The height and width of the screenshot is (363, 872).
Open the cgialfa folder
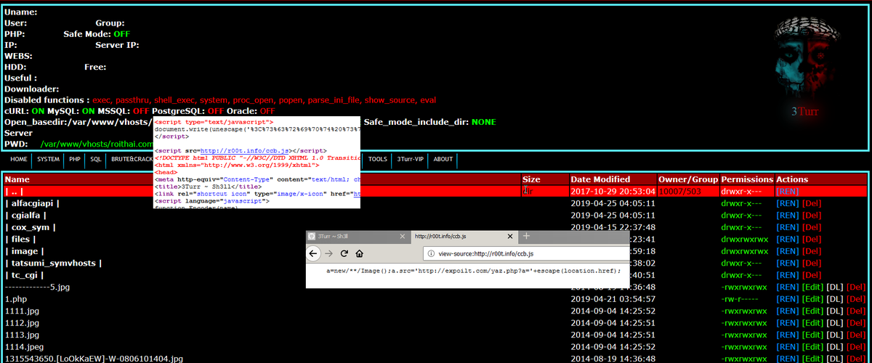click(x=25, y=216)
